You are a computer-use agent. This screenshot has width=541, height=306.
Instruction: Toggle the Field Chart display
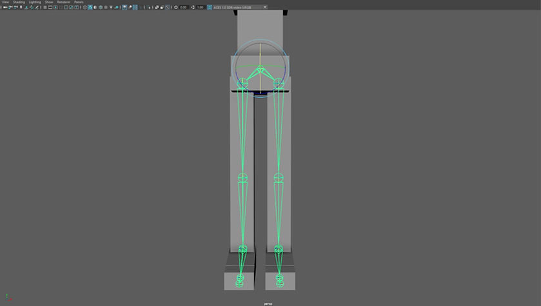(66, 7)
